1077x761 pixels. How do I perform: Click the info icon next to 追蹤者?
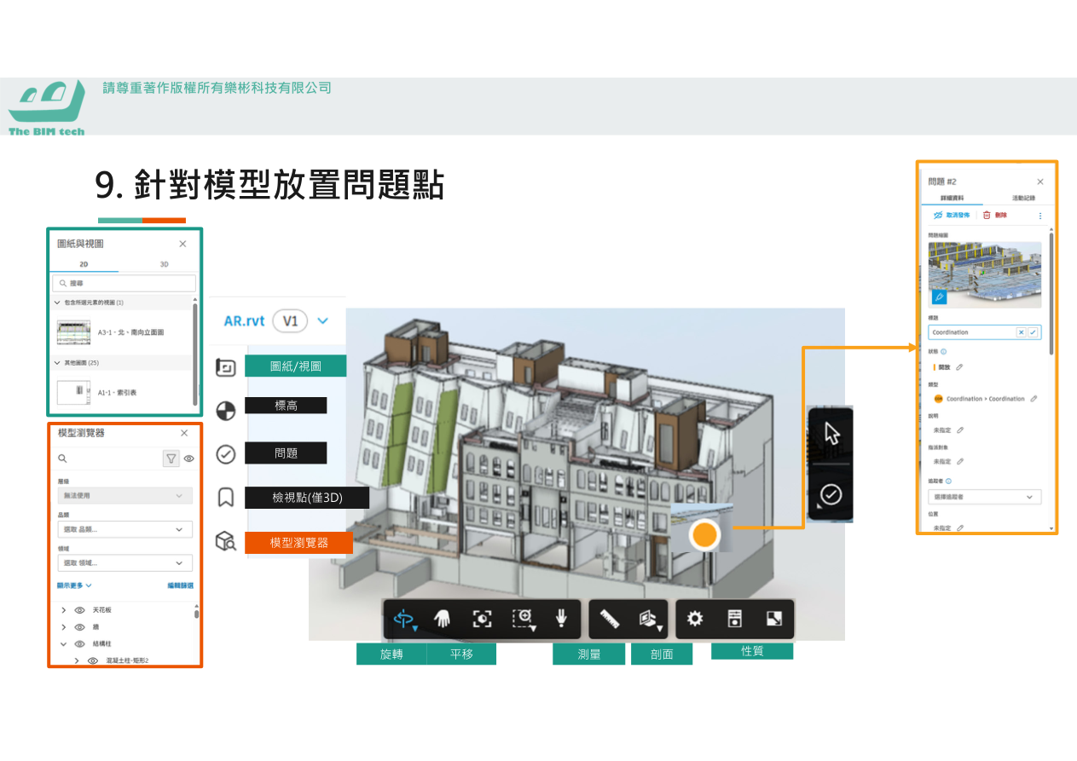pos(948,481)
